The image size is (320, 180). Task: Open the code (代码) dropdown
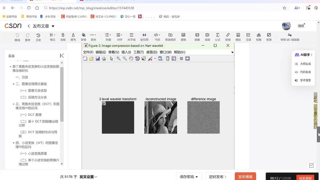(157, 37)
